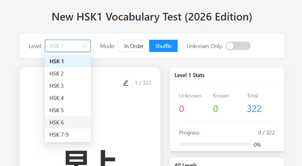Choose HSK 7-9 from the dropdown list

(68, 135)
